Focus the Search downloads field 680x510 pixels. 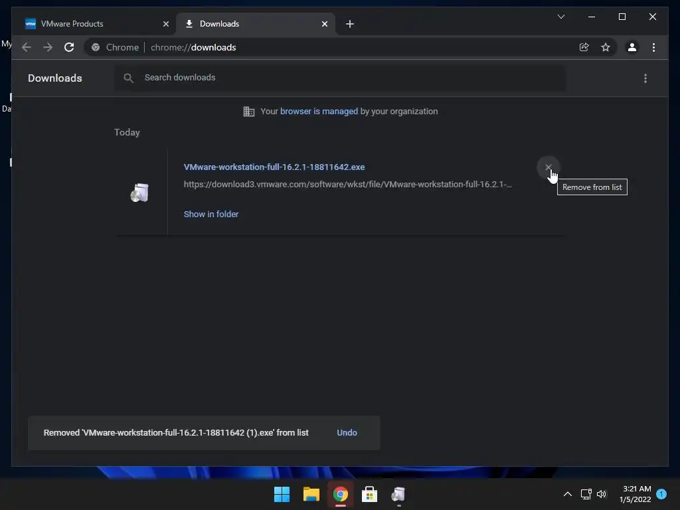pyautogui.click(x=340, y=78)
